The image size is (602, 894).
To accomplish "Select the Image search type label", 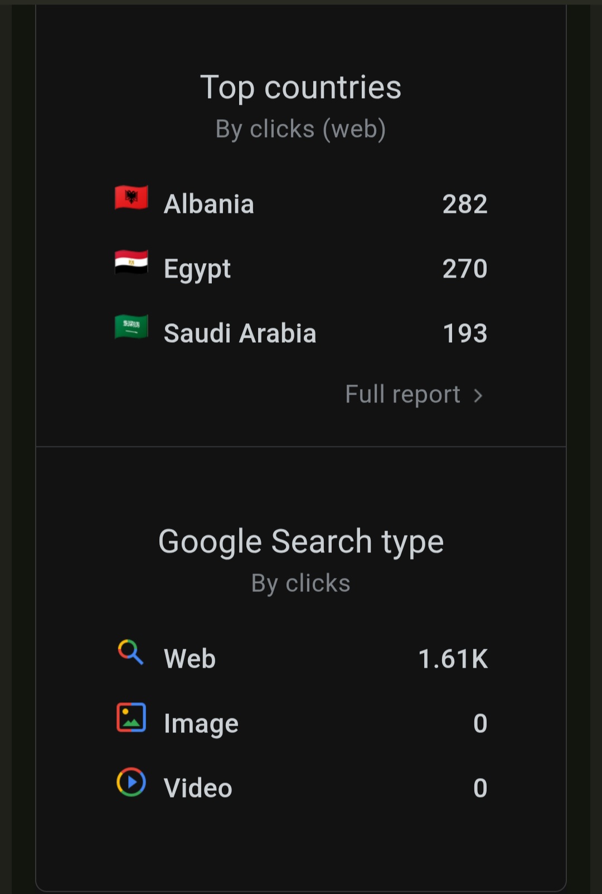I will point(201,724).
